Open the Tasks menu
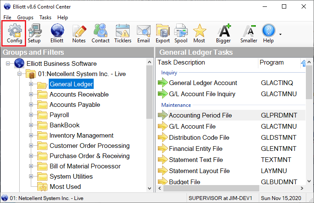The height and width of the screenshot is (203, 314). pyautogui.click(x=45, y=18)
